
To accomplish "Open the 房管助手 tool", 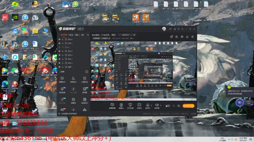I will 73,80.
